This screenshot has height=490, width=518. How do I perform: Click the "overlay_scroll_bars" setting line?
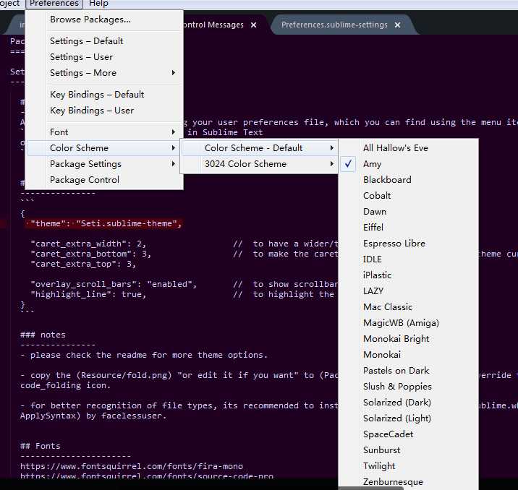pyautogui.click(x=114, y=284)
